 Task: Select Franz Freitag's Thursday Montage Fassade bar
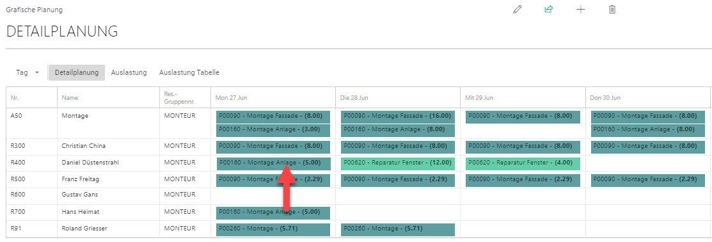[648, 181]
